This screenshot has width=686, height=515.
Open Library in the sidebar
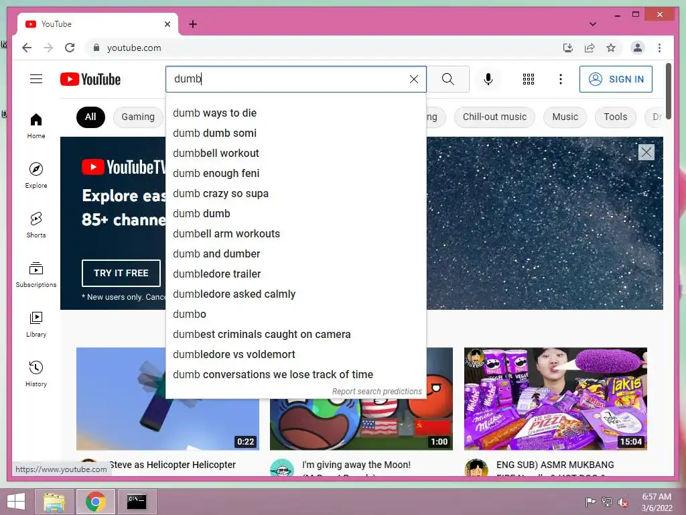point(36,325)
